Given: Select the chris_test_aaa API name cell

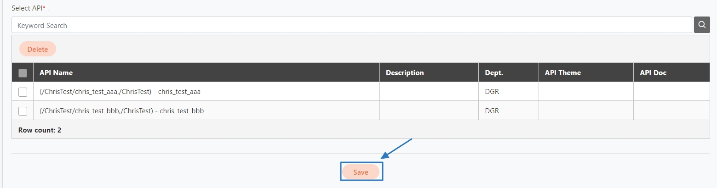Looking at the screenshot, I should pyautogui.click(x=120, y=92).
